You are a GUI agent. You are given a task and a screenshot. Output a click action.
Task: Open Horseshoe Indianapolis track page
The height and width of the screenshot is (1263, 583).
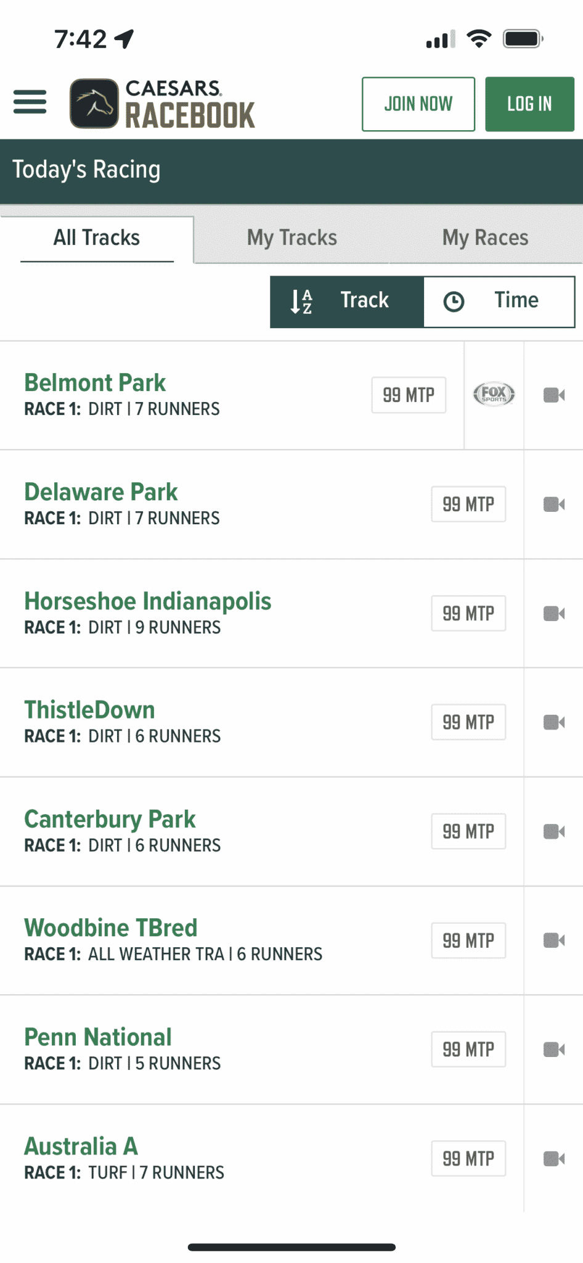coord(147,601)
